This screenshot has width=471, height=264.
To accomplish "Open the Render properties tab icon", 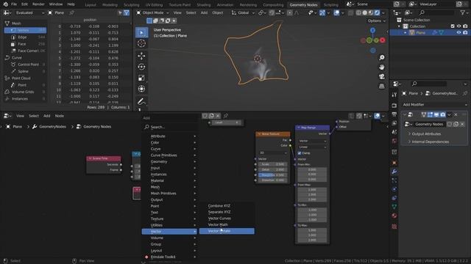I will 394,106.
